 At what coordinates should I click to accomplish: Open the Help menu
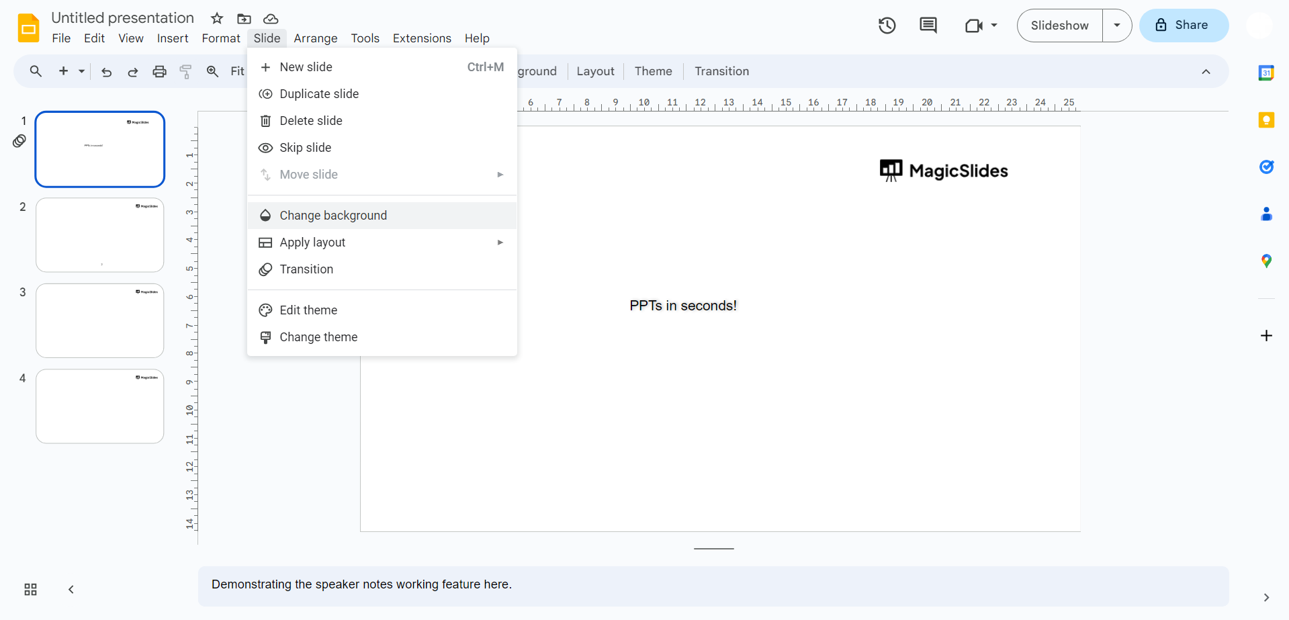(477, 38)
